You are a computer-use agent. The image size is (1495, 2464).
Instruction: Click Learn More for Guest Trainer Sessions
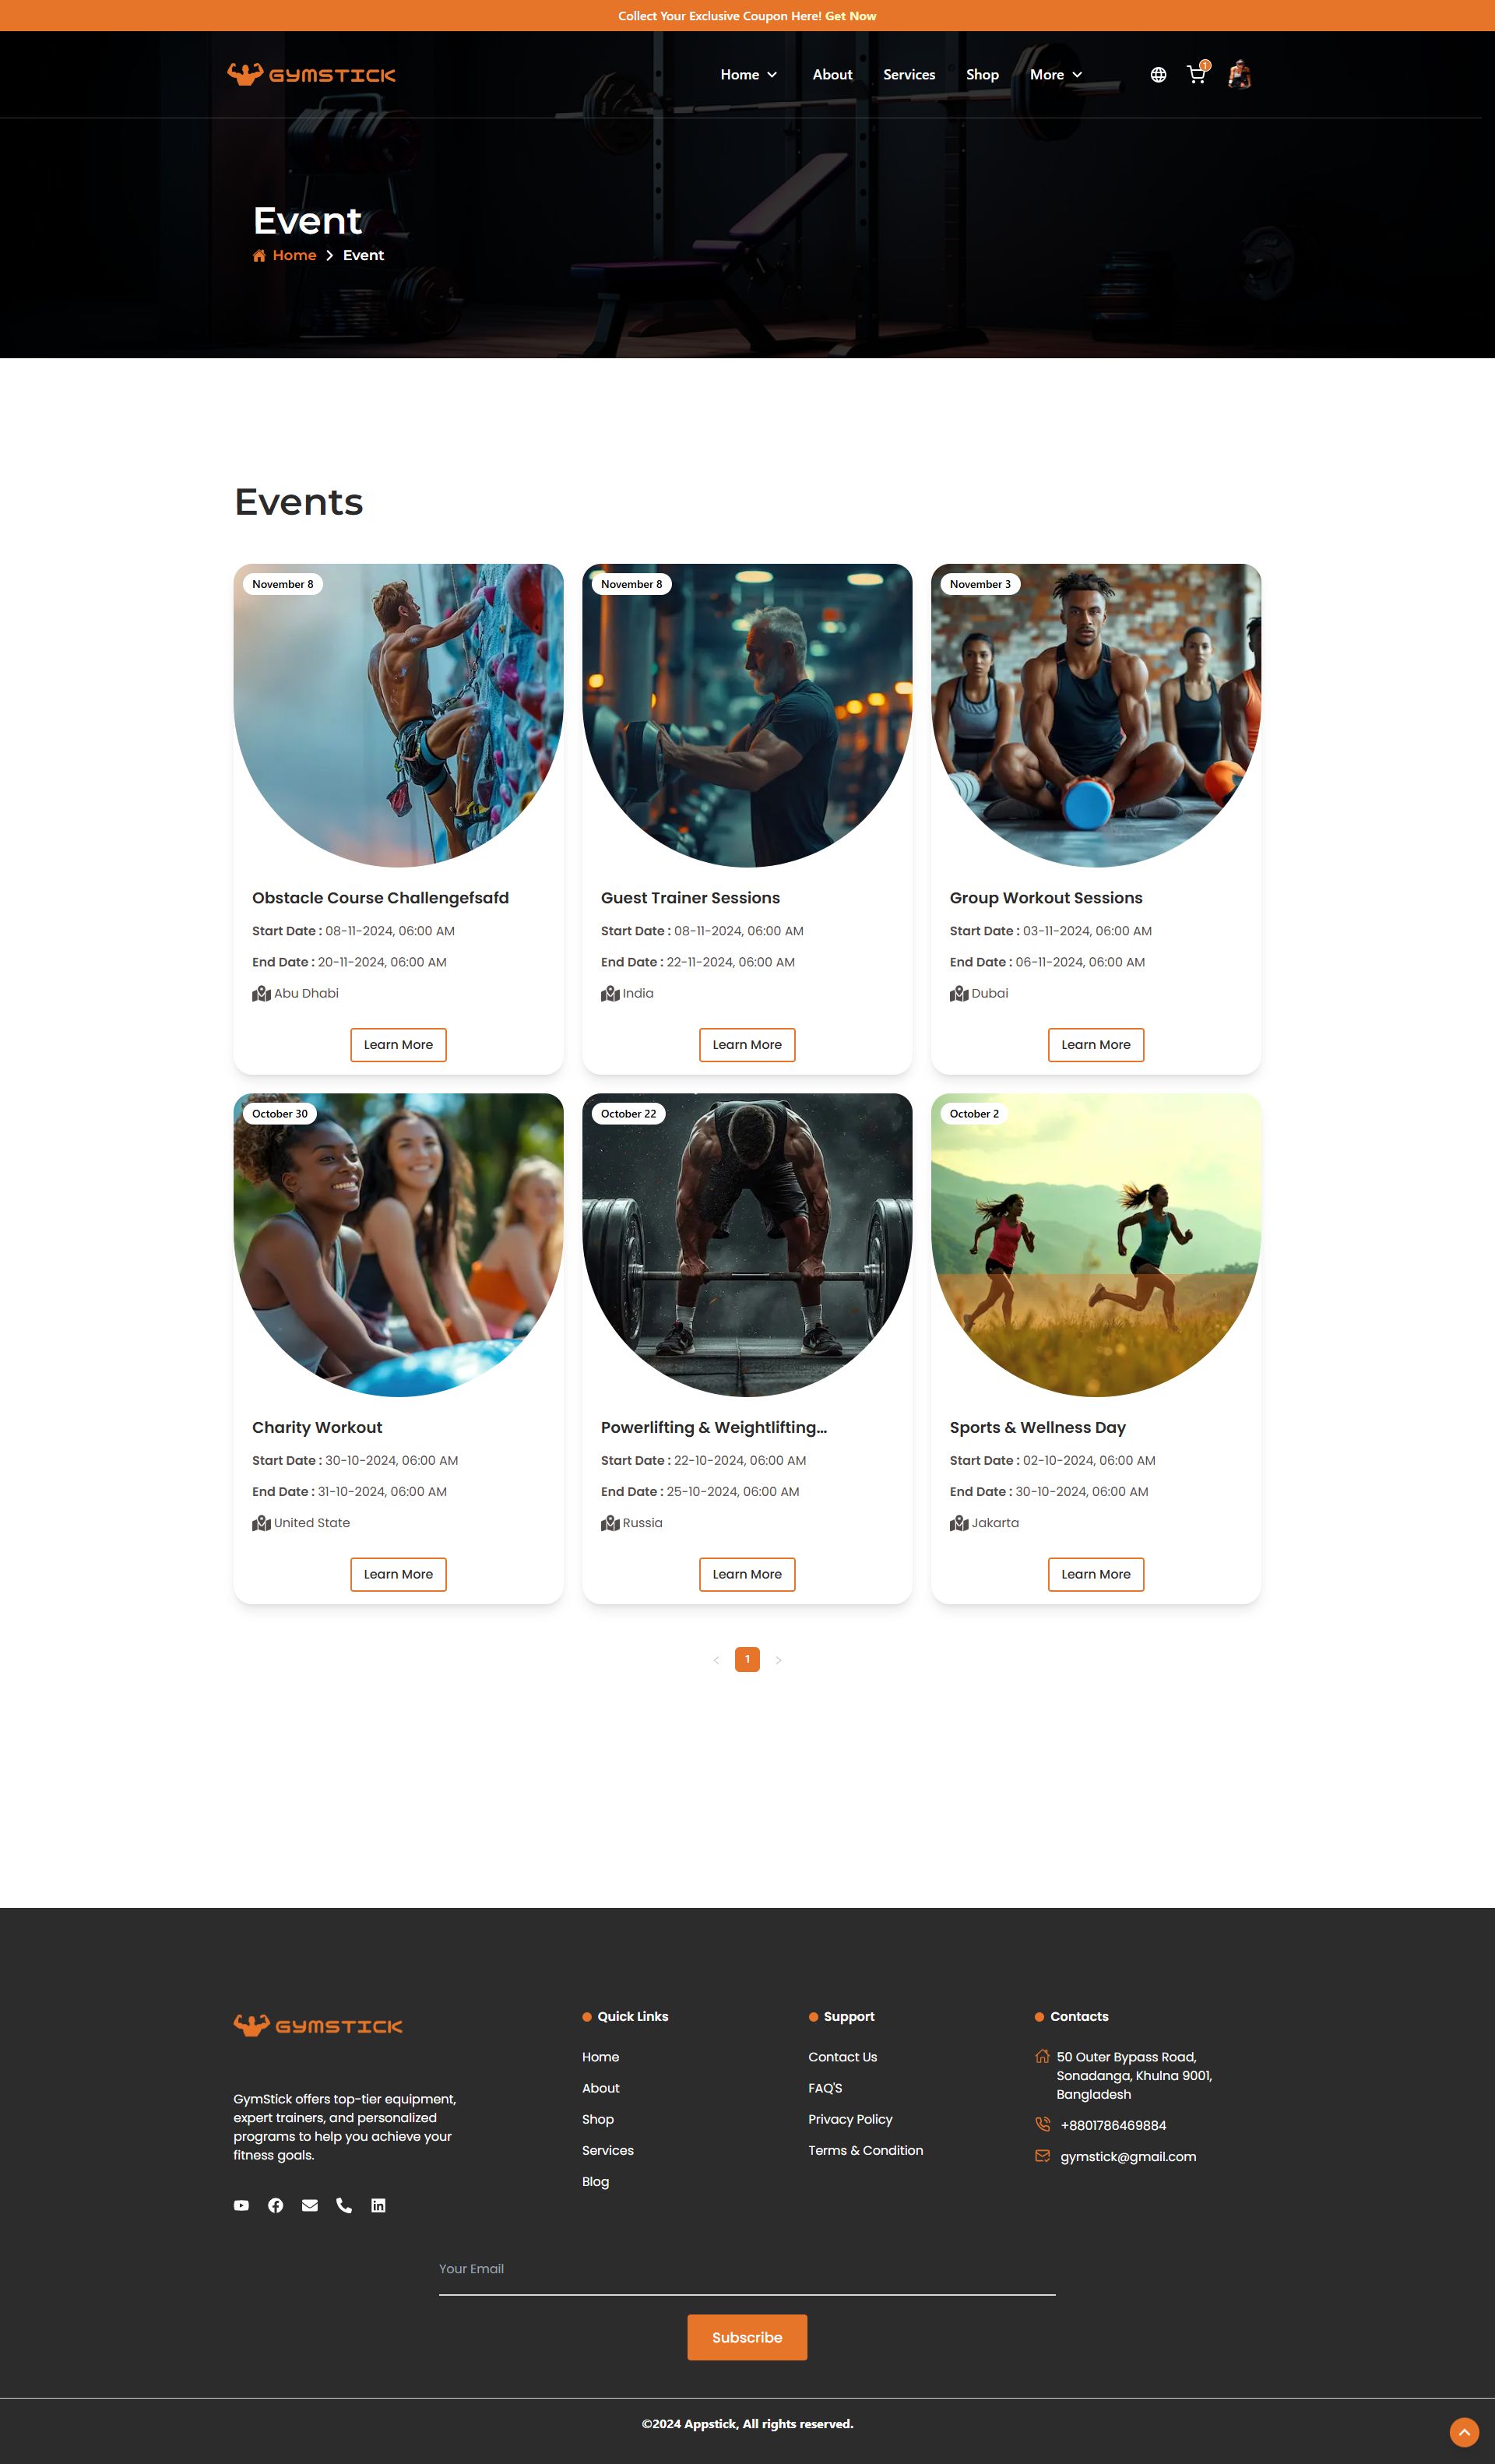(x=747, y=1045)
